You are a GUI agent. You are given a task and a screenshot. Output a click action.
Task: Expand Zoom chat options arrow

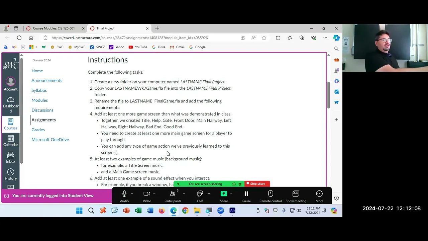[209, 193]
